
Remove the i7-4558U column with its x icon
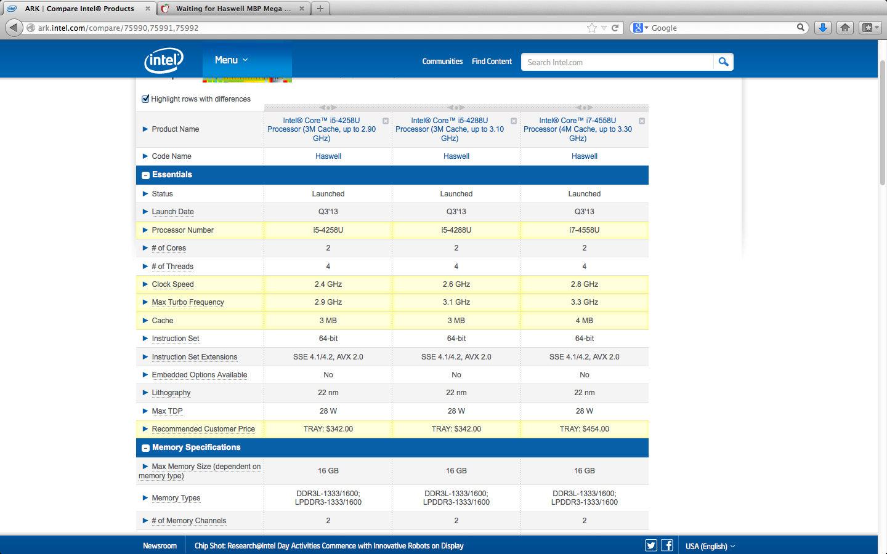tap(642, 121)
